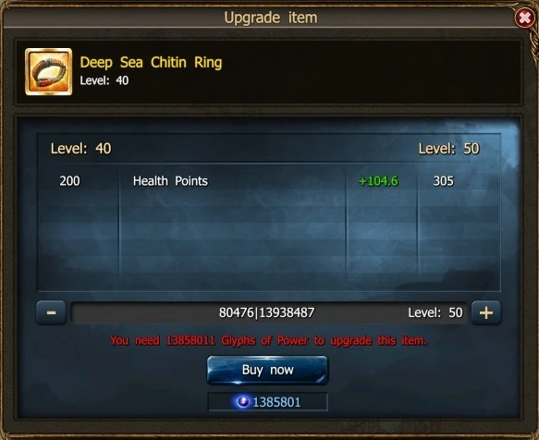Image resolution: width=539 pixels, height=440 pixels.
Task: Click the Level: 40 current header
Action: pyautogui.click(x=80, y=149)
